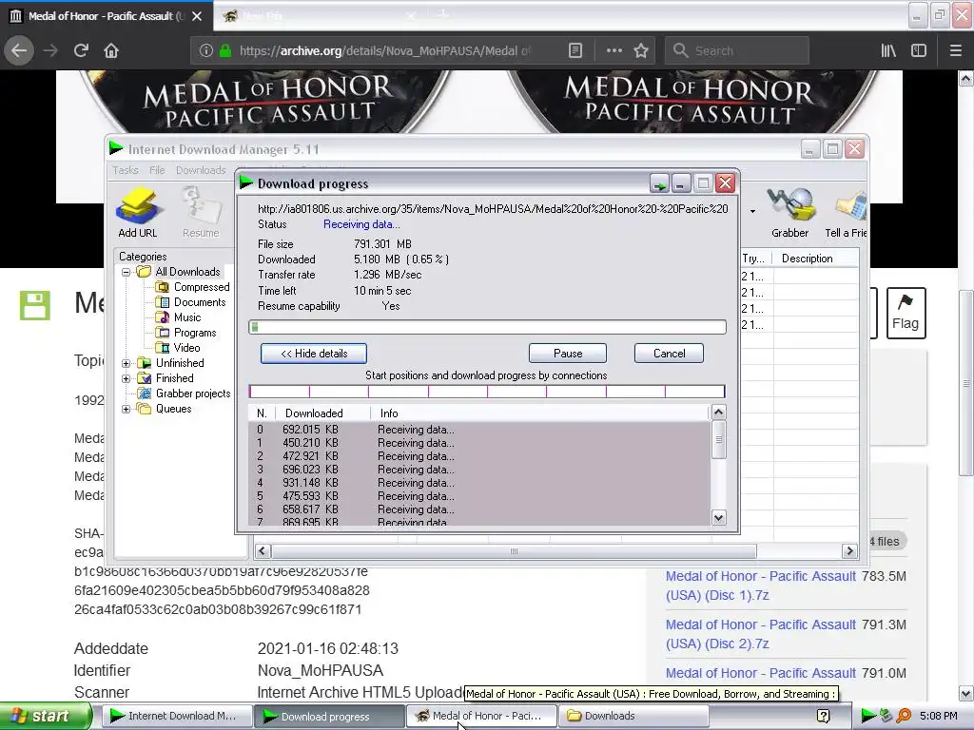Switch to Medal of Honor taskbar item

coord(481,716)
